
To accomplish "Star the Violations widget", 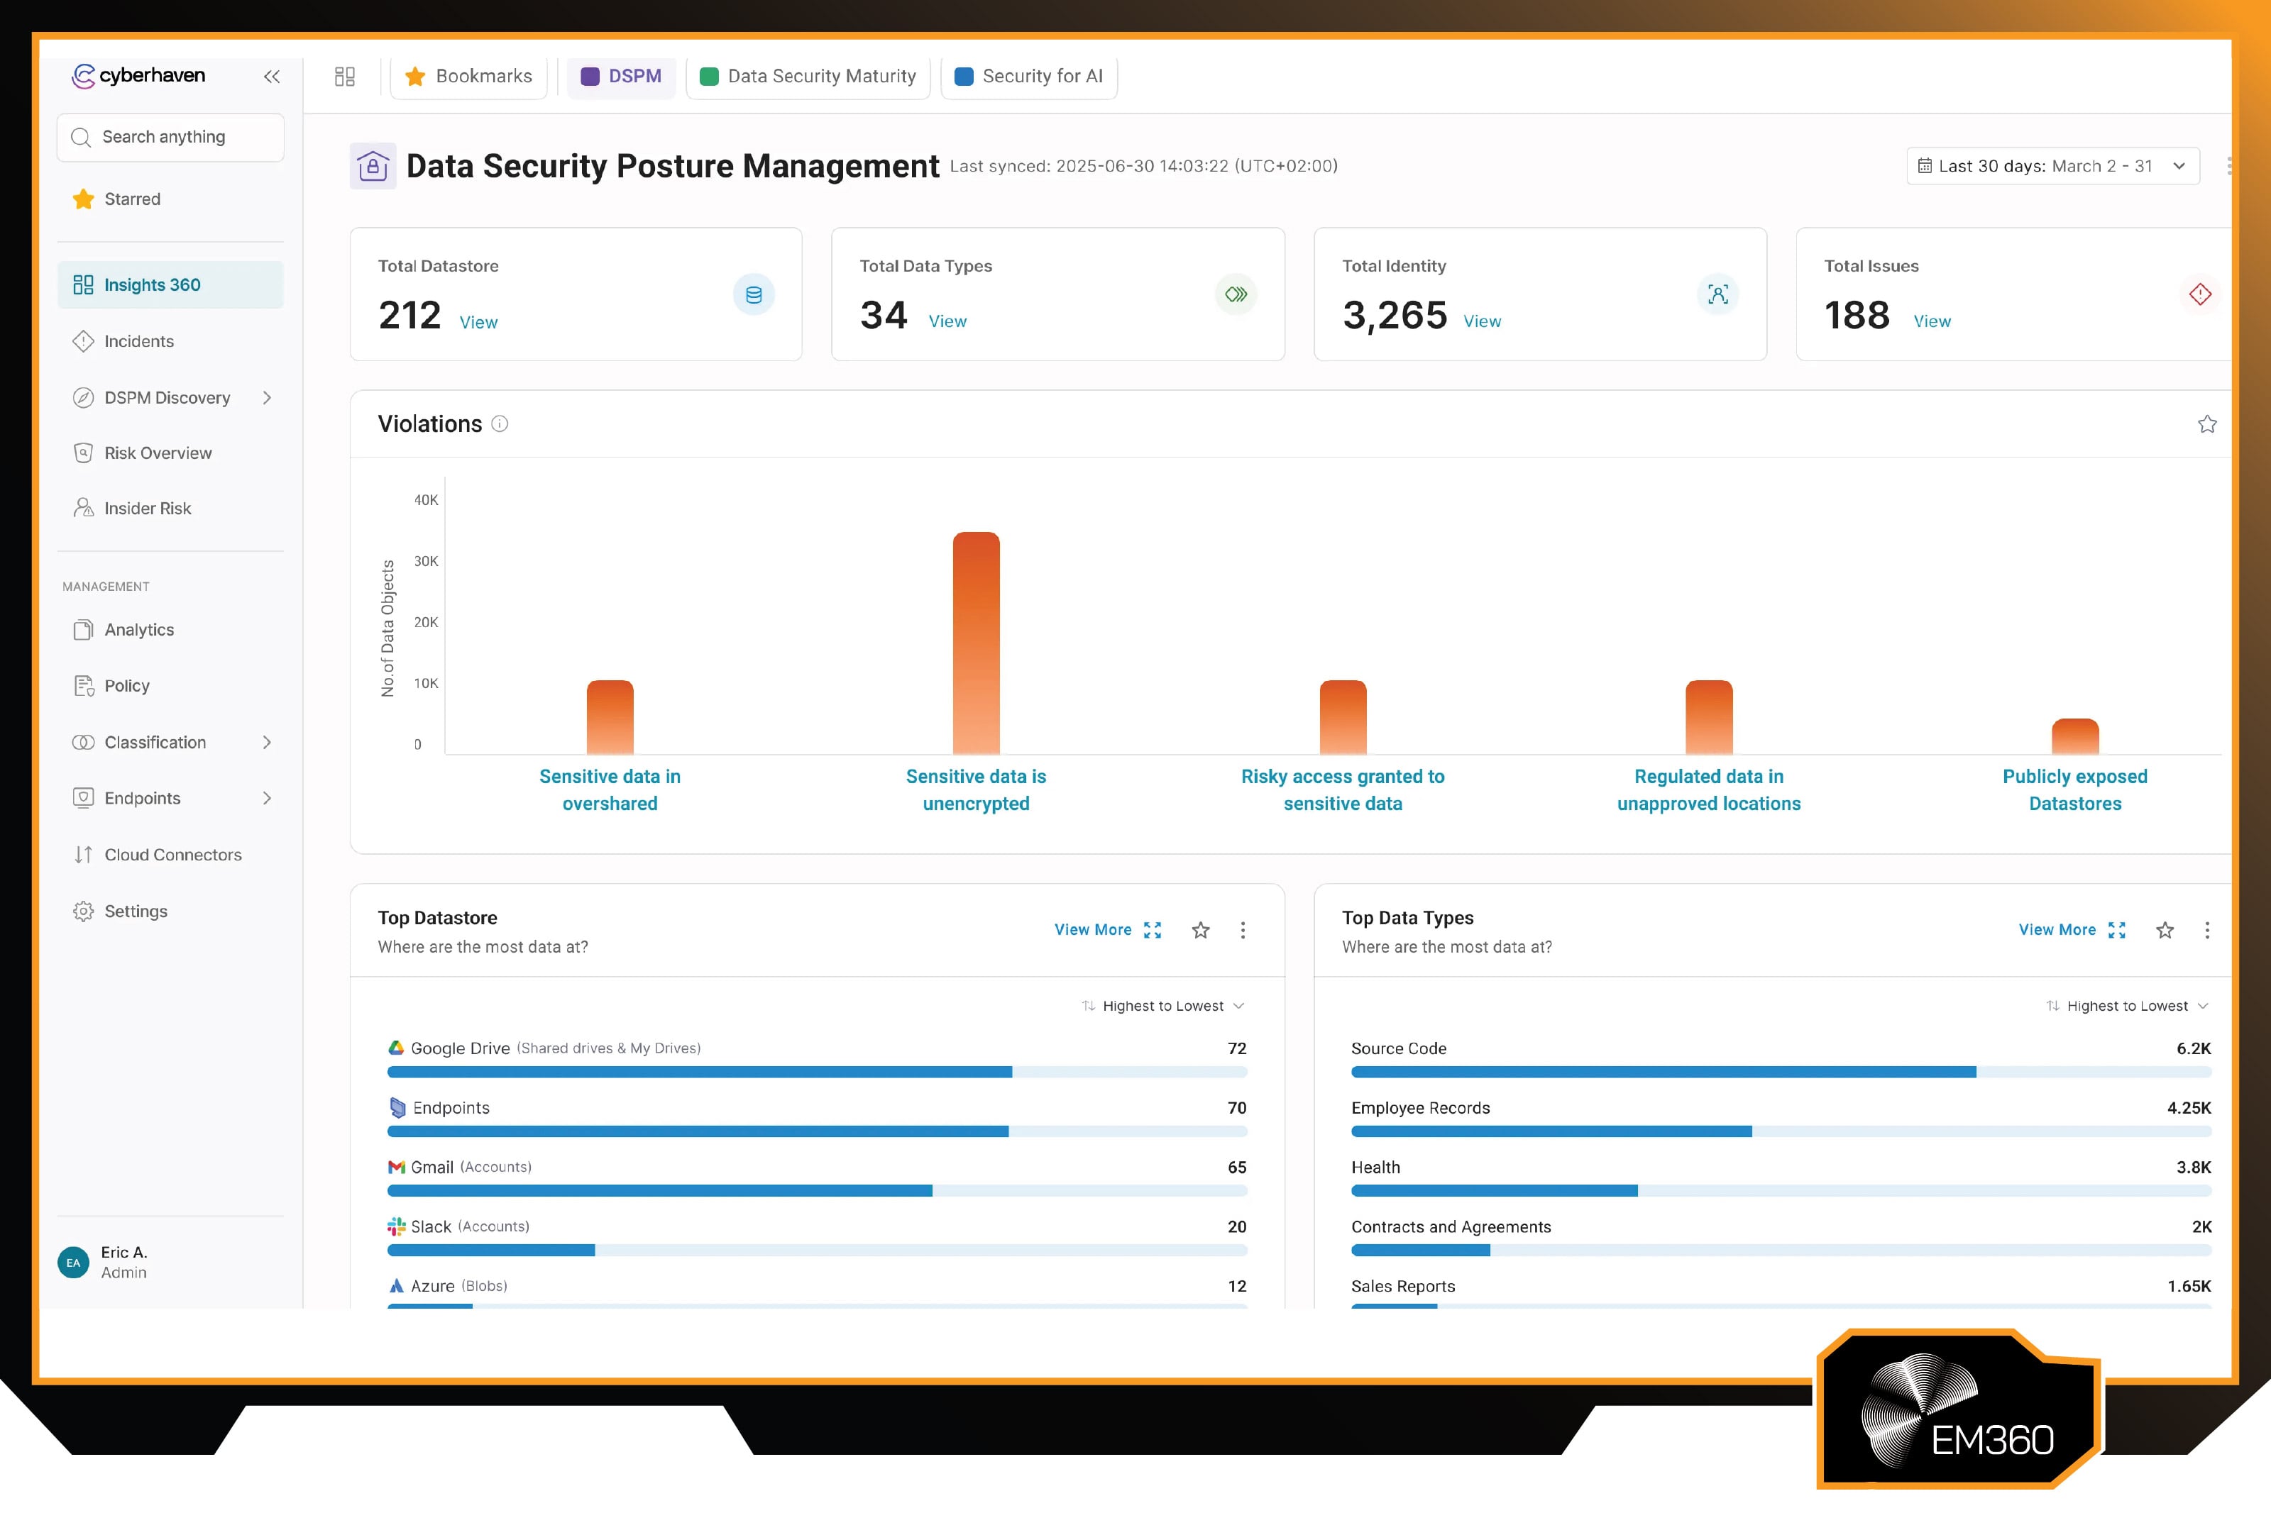I will (x=2206, y=423).
